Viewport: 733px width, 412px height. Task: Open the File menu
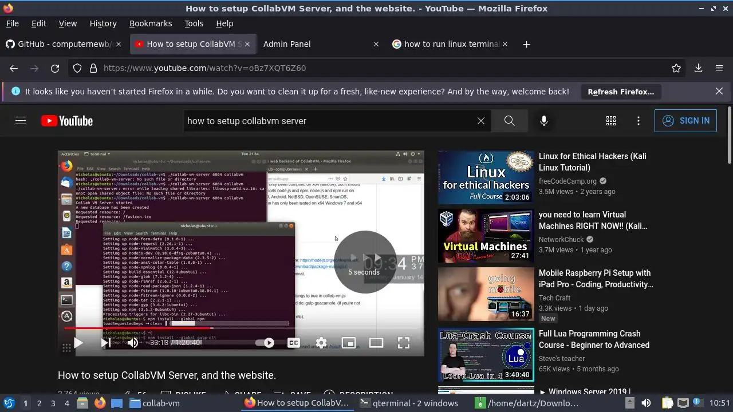click(12, 23)
